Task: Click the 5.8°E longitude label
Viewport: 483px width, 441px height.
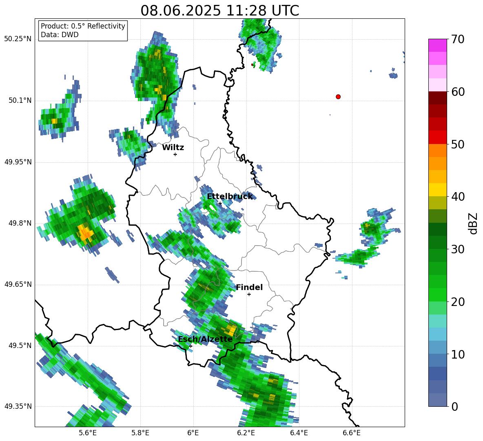Action: [x=140, y=433]
